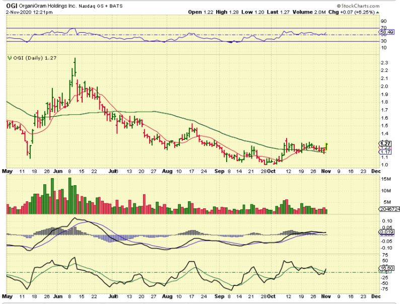Click the 90 label on RSI scale
400x304 pixels.
pyautogui.click(x=383, y=21)
